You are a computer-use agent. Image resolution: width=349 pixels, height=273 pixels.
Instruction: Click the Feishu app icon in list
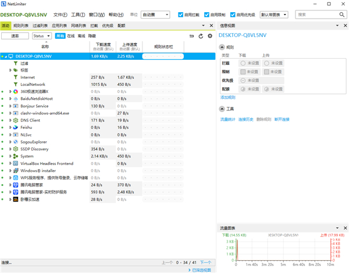point(16,127)
